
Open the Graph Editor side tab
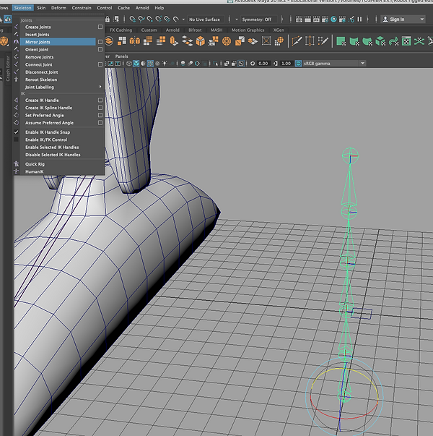coord(8,69)
